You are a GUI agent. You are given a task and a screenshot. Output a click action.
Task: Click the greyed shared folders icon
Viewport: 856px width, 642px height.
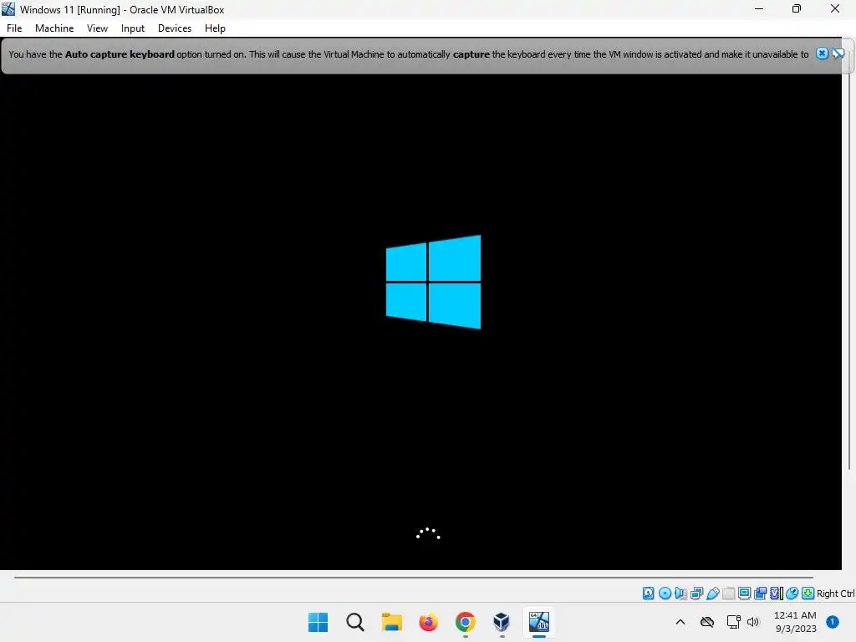point(728,594)
